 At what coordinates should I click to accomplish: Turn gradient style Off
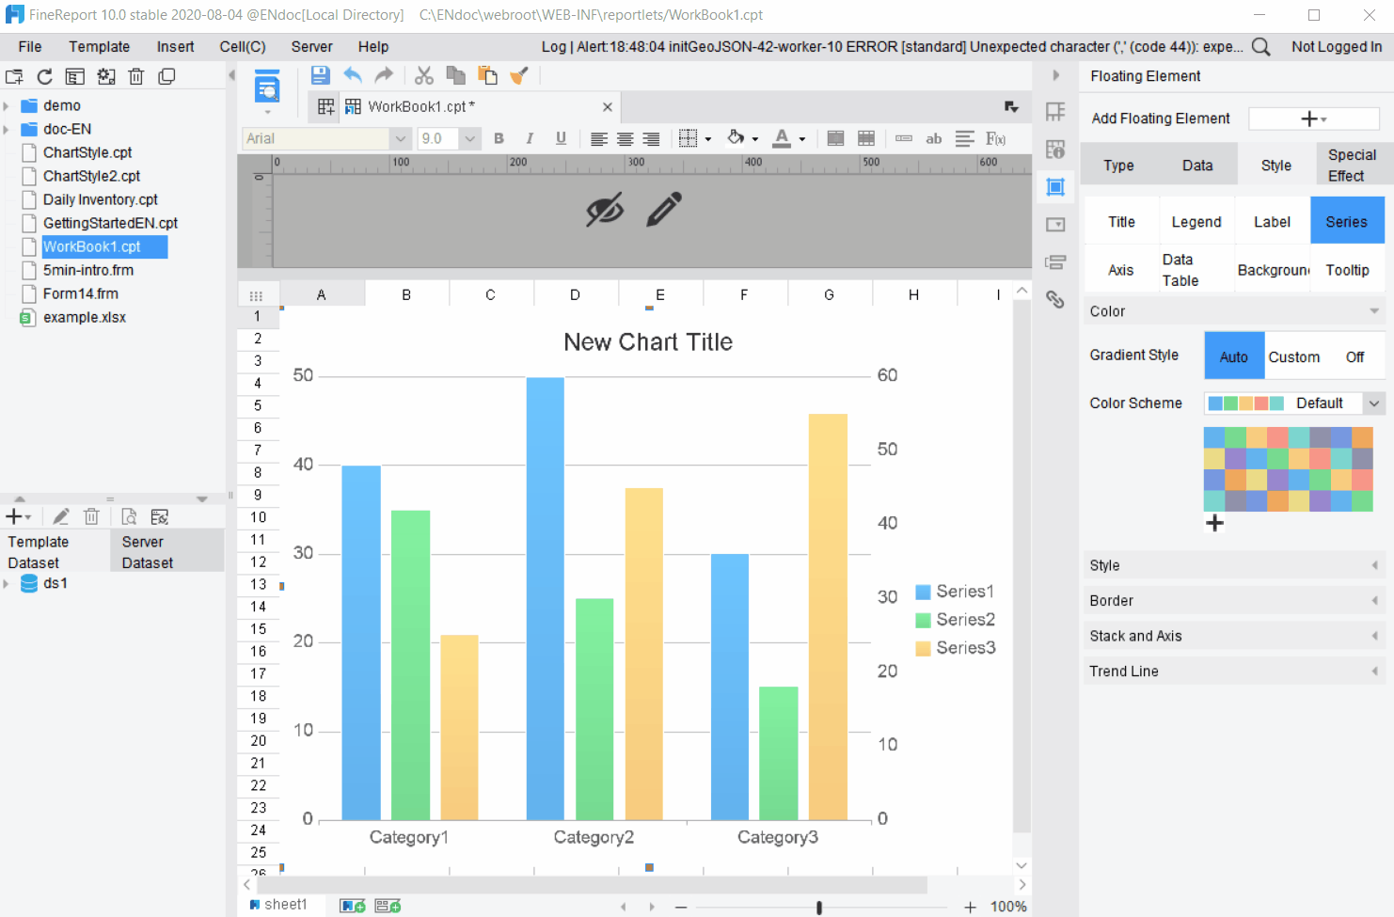(1354, 356)
